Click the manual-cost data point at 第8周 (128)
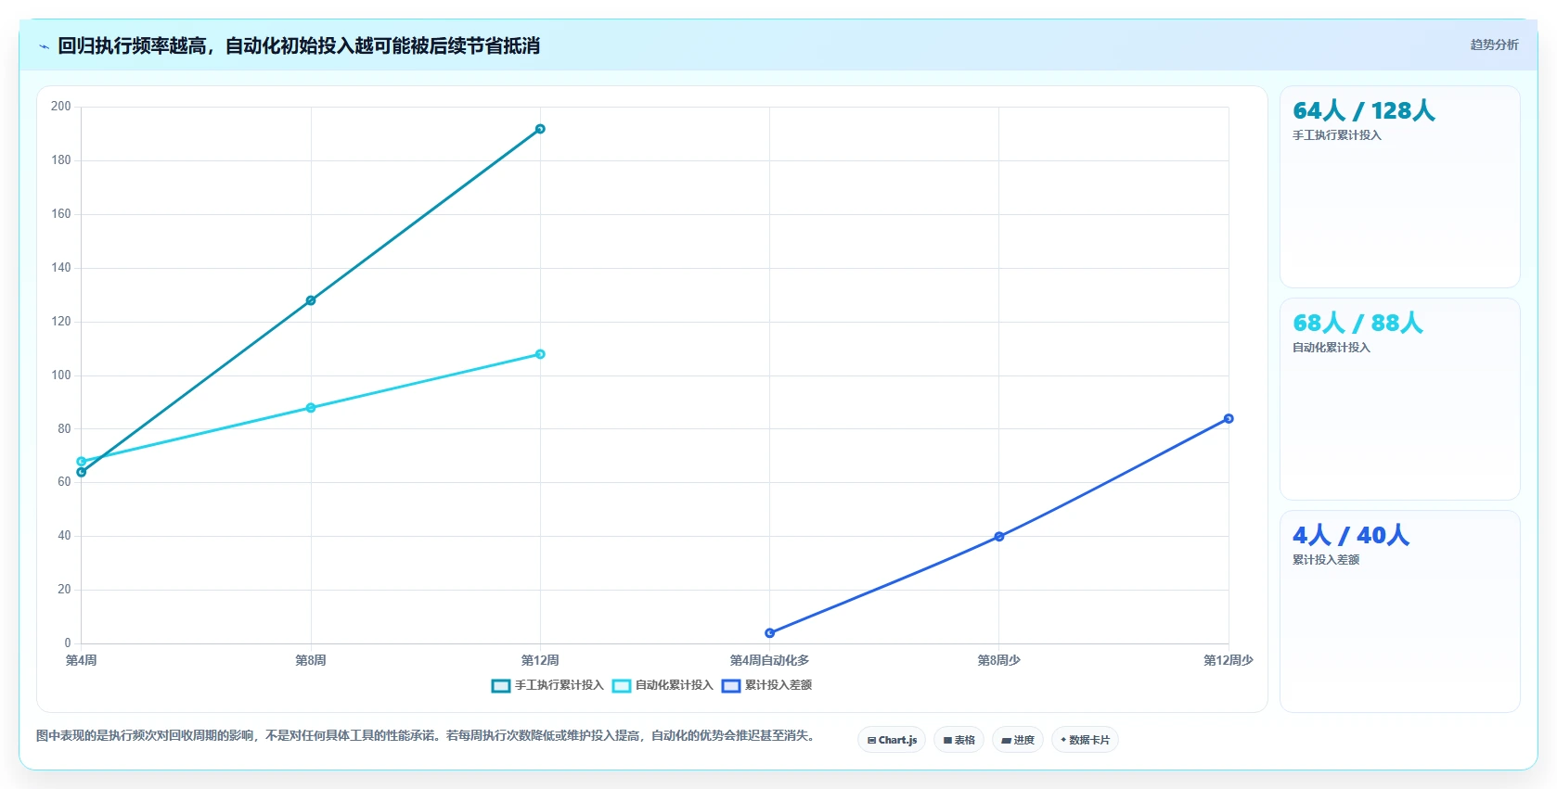This screenshot has width=1557, height=789. tap(311, 300)
